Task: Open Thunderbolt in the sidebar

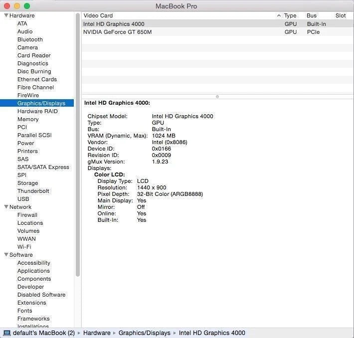Action: pyautogui.click(x=34, y=191)
